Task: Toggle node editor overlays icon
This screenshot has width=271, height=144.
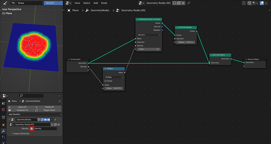Action: [x=262, y=3]
